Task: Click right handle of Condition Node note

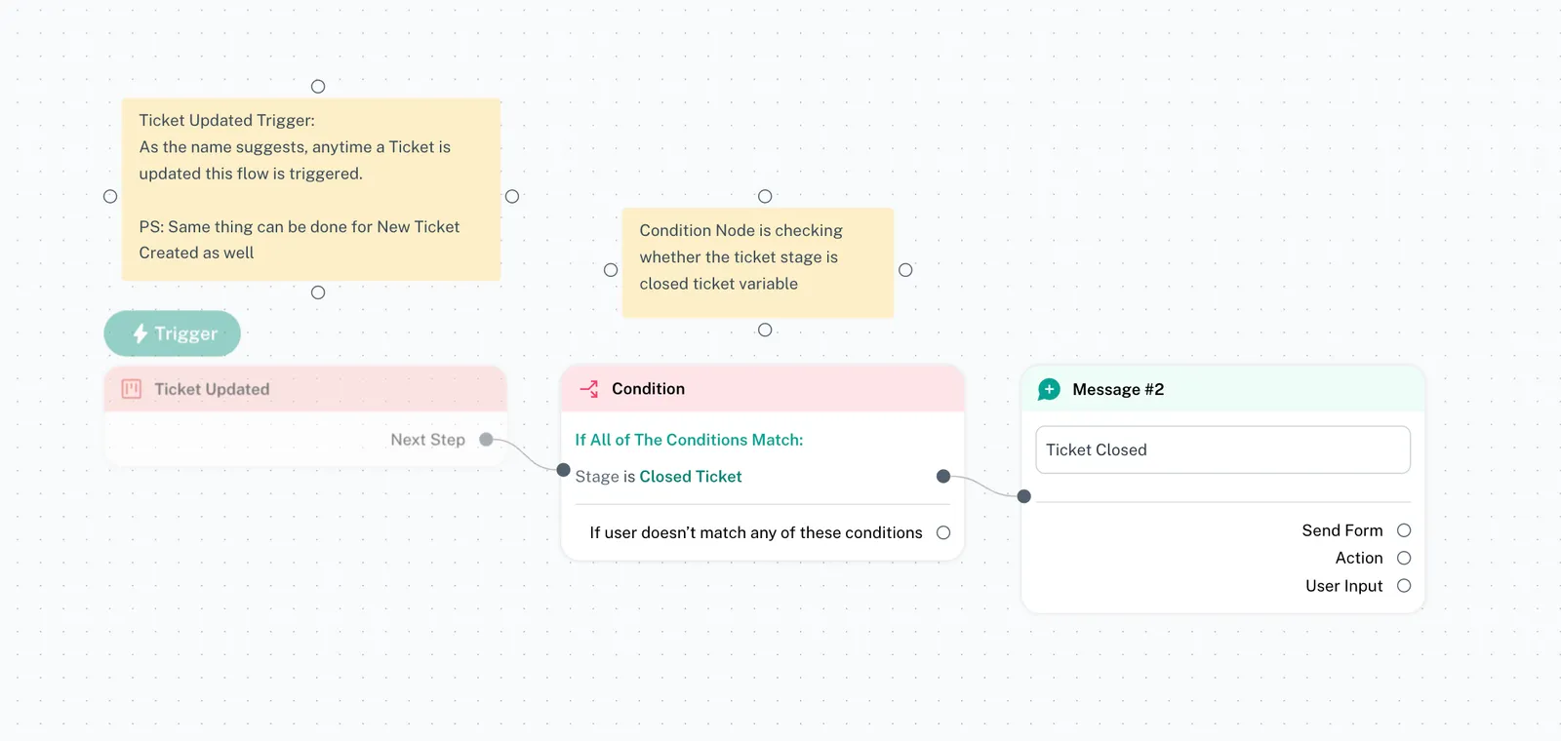Action: click(x=905, y=270)
